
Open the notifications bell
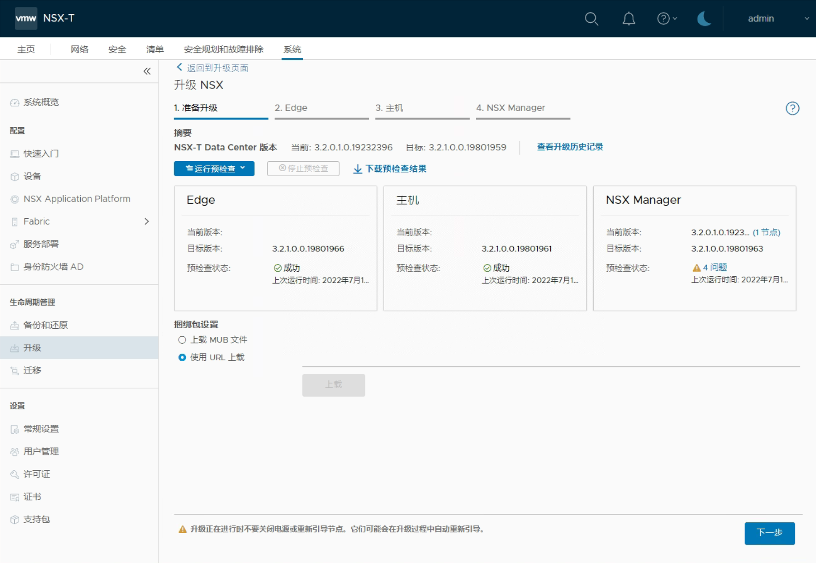click(629, 18)
